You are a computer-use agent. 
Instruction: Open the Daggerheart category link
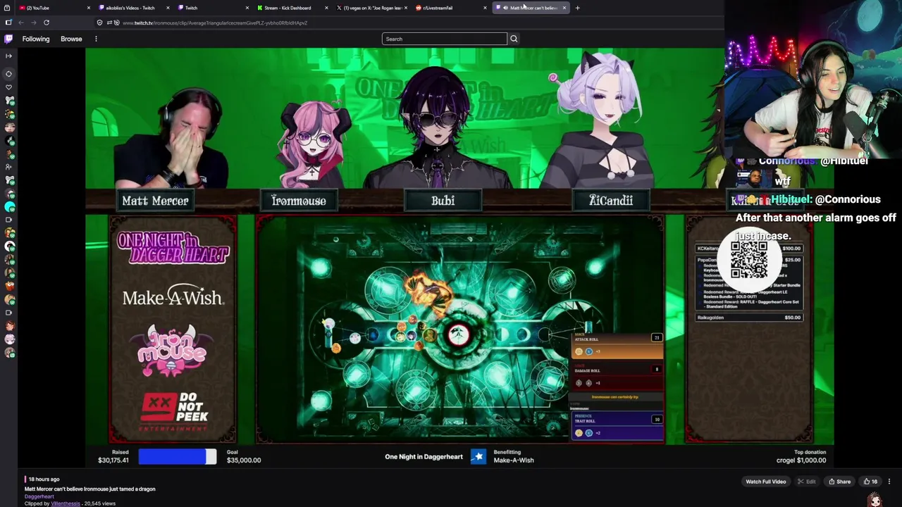(39, 496)
